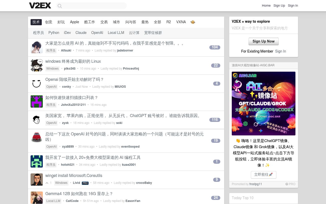The height and width of the screenshot is (204, 326).
Task: Open last replier jadeborner's profile
Action: 125,50
